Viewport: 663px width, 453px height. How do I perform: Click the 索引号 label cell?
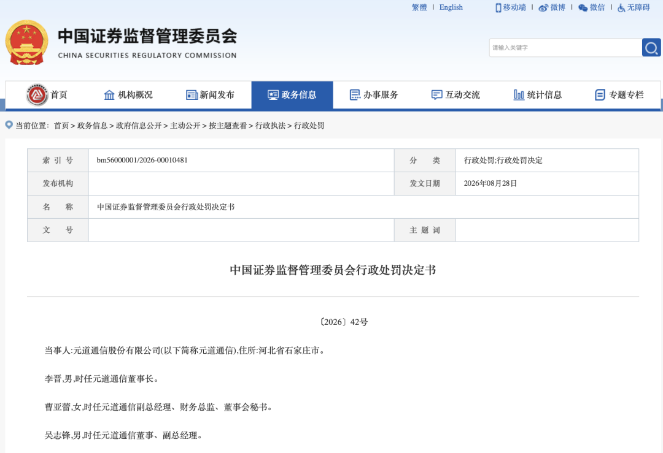coord(58,160)
